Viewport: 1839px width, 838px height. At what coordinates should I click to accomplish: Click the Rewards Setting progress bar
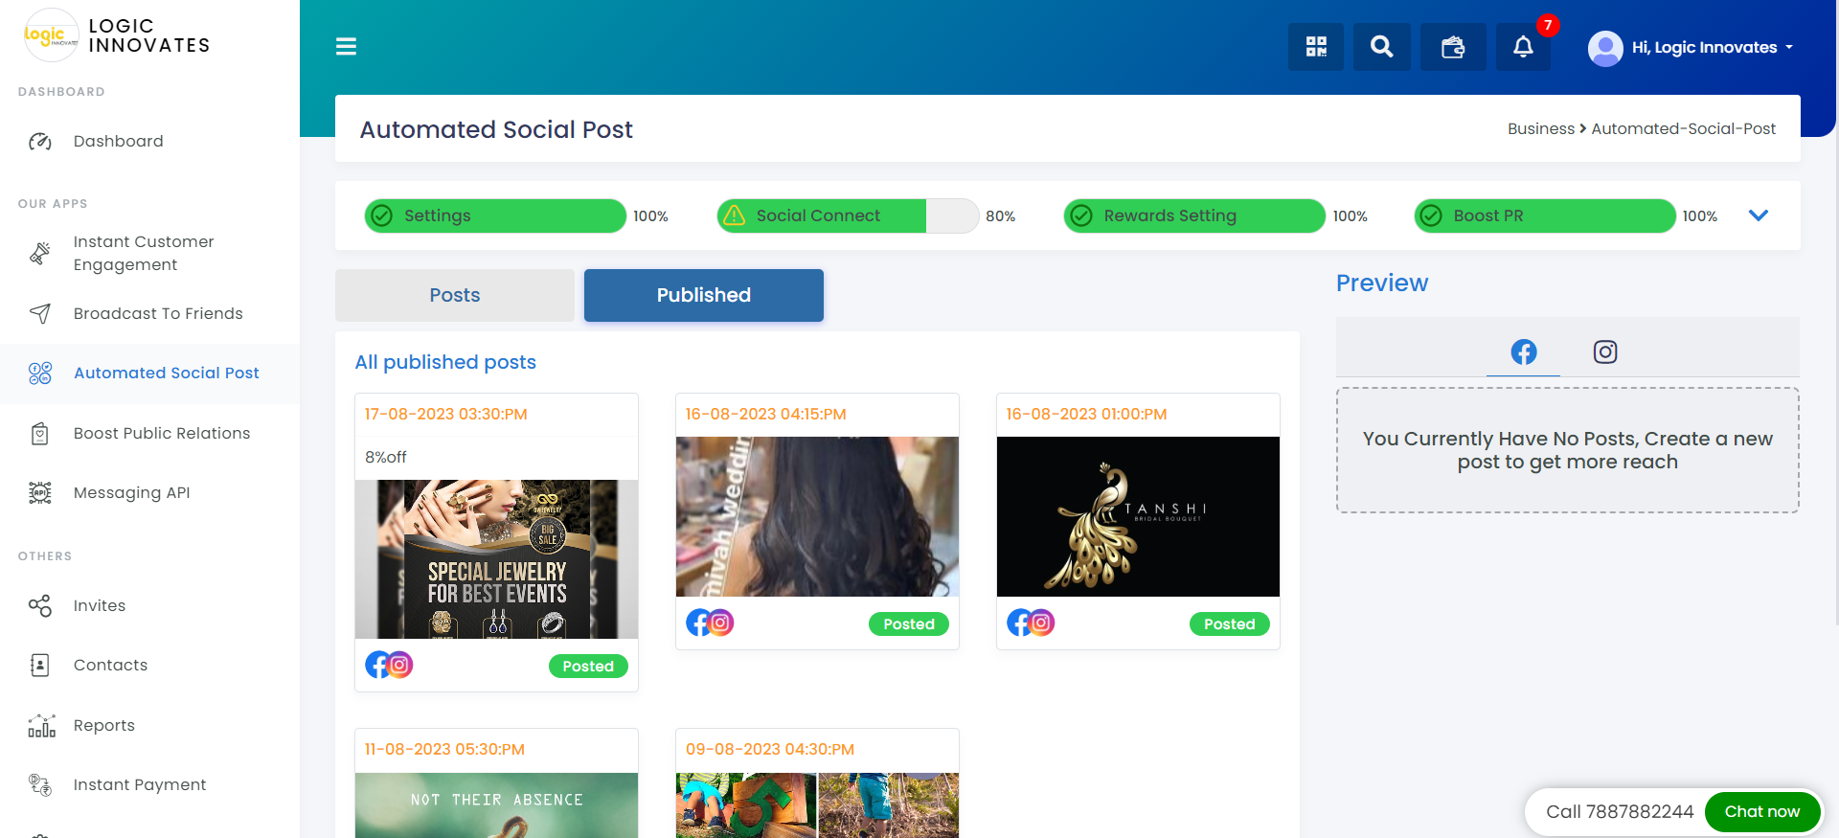pos(1194,215)
